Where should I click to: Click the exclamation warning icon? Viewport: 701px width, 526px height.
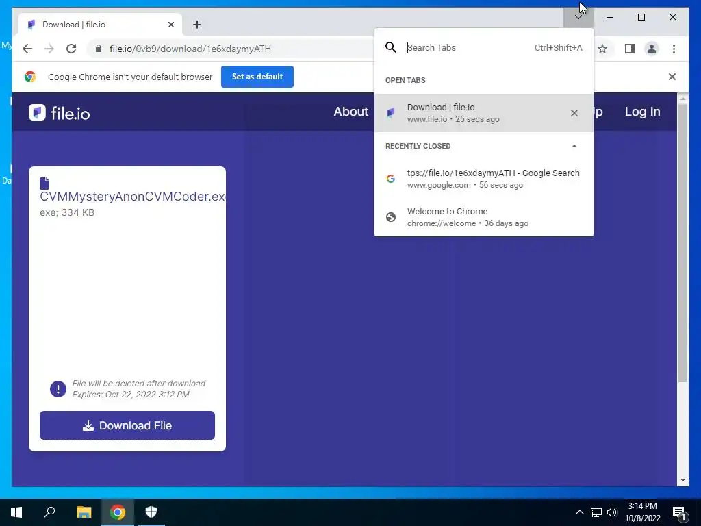(x=58, y=389)
